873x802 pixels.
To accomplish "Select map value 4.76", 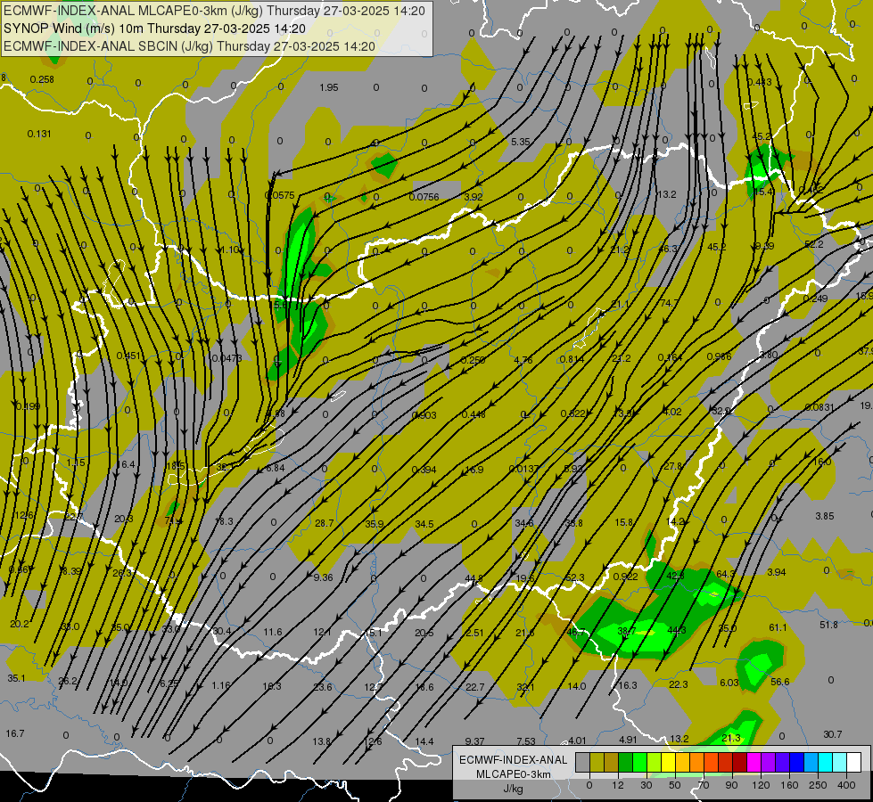I will point(523,360).
